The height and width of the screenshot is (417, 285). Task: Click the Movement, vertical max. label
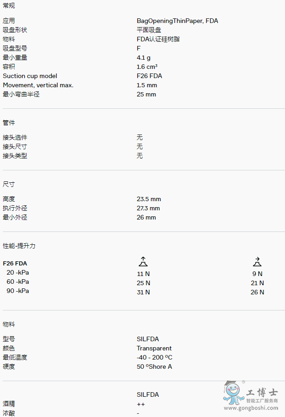coord(38,85)
